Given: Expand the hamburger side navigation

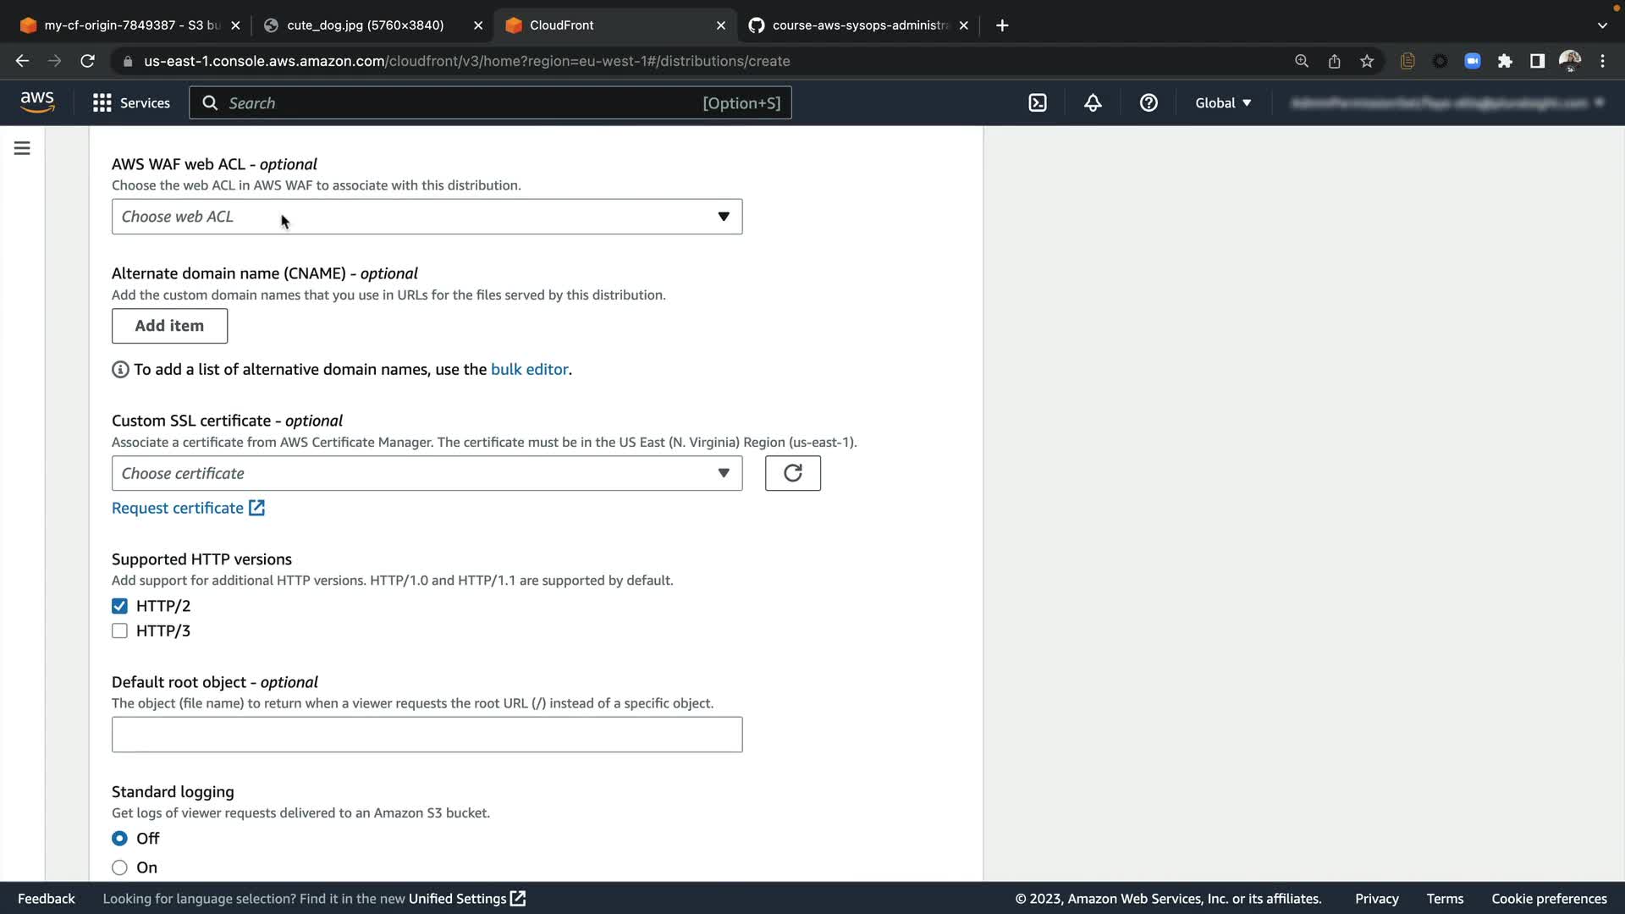Looking at the screenshot, I should [x=22, y=148].
